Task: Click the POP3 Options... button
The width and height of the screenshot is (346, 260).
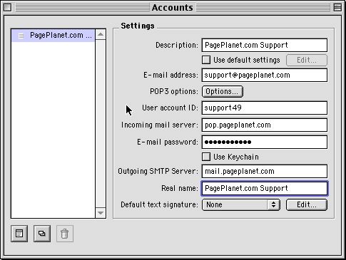Action: click(223, 91)
